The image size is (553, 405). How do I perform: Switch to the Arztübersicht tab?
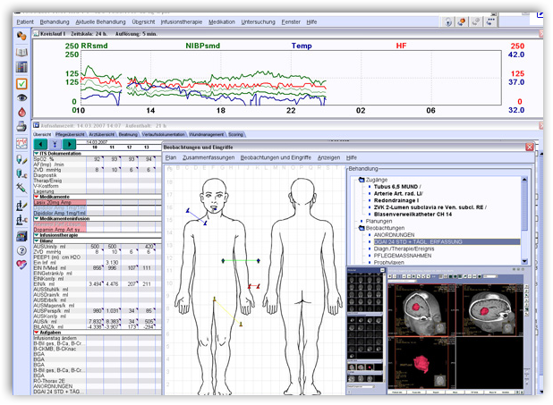[102, 135]
